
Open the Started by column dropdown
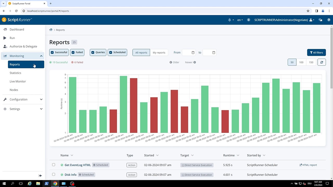coord(264,155)
